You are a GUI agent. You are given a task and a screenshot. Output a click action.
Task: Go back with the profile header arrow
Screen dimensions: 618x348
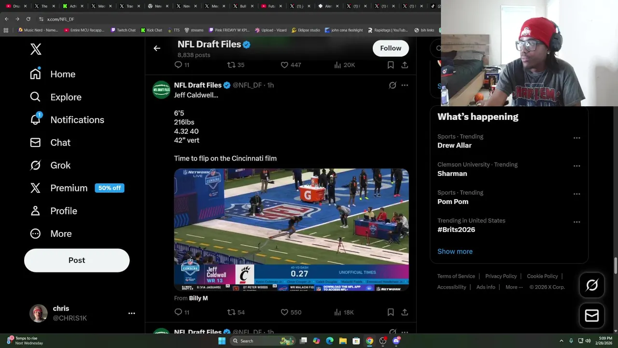click(x=157, y=48)
